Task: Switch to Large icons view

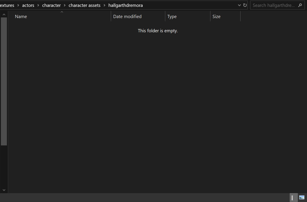Action: tap(302, 197)
